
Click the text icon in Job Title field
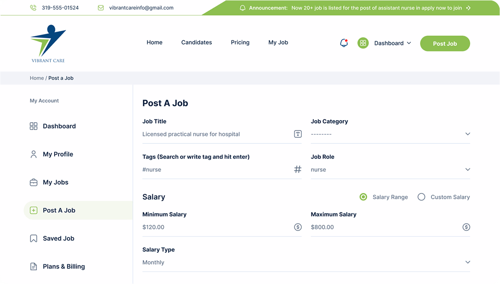click(298, 134)
